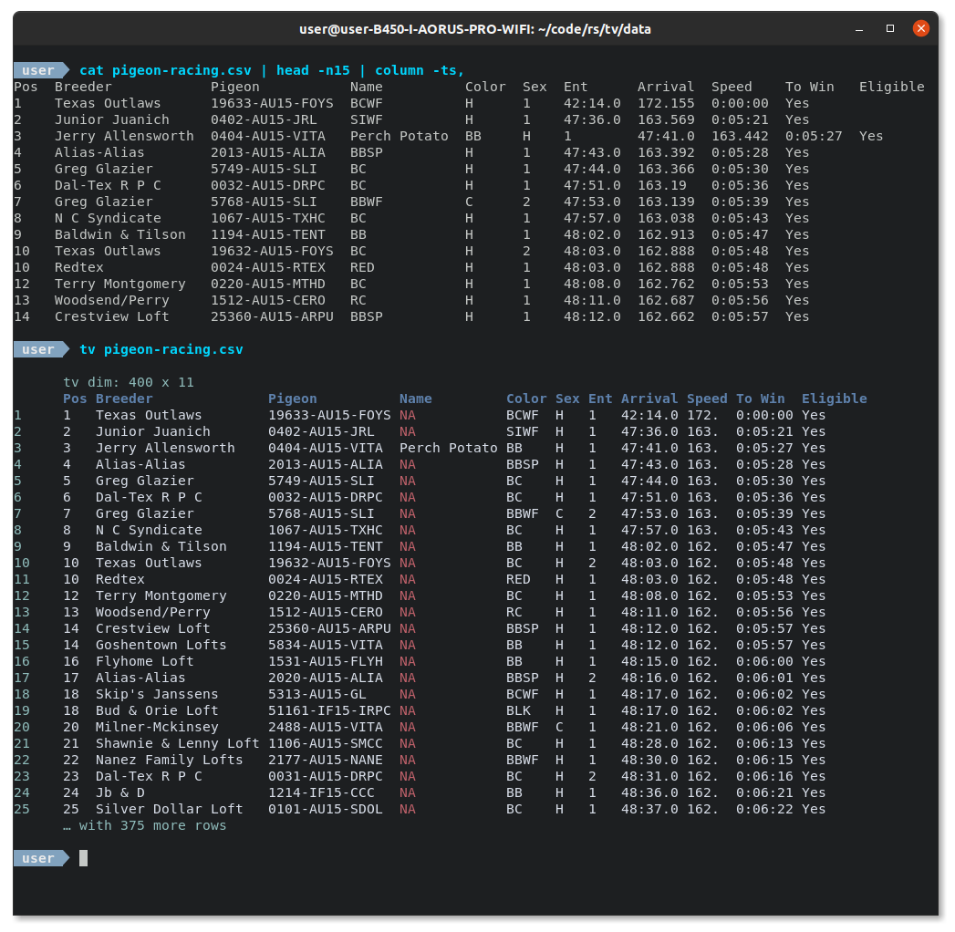Click the 'tv dim: 400 x 11' line

click(129, 382)
